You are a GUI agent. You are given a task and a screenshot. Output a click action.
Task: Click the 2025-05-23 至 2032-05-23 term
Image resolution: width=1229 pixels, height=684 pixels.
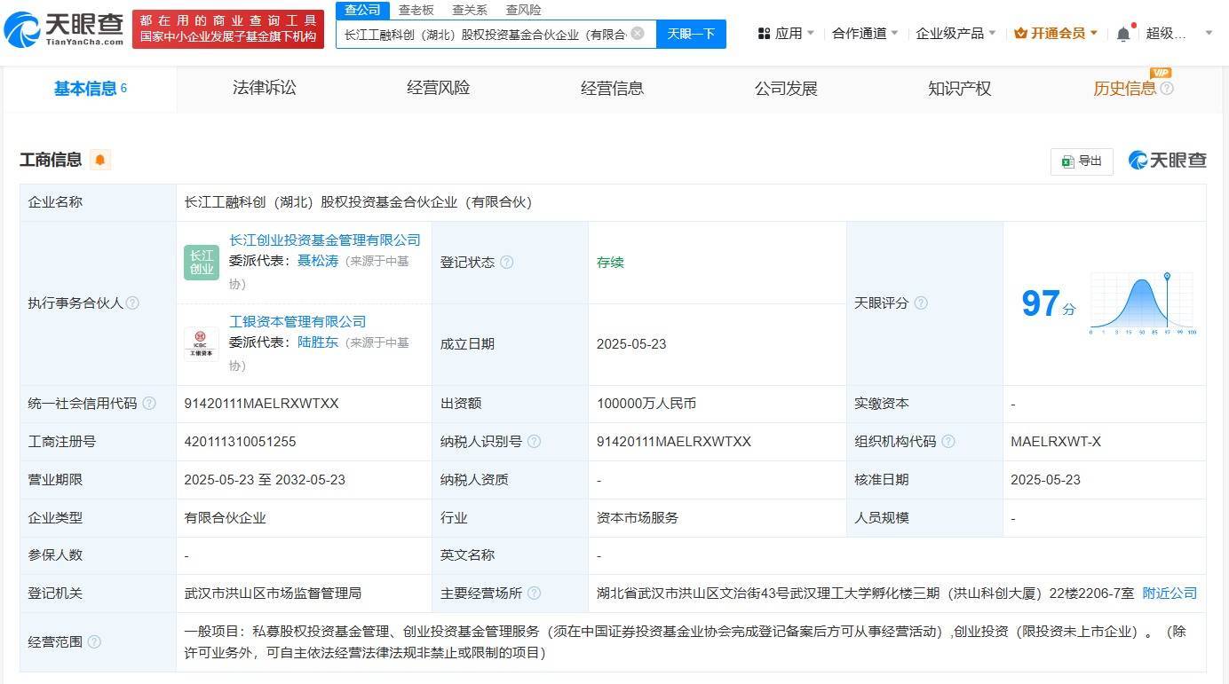pyautogui.click(x=265, y=480)
